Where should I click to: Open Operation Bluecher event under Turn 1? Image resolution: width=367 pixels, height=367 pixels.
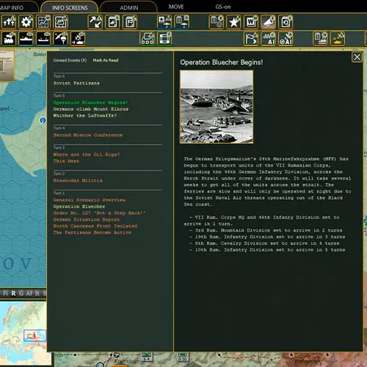[x=79, y=206]
